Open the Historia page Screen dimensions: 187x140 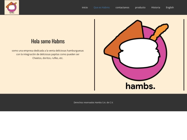(x=155, y=7)
